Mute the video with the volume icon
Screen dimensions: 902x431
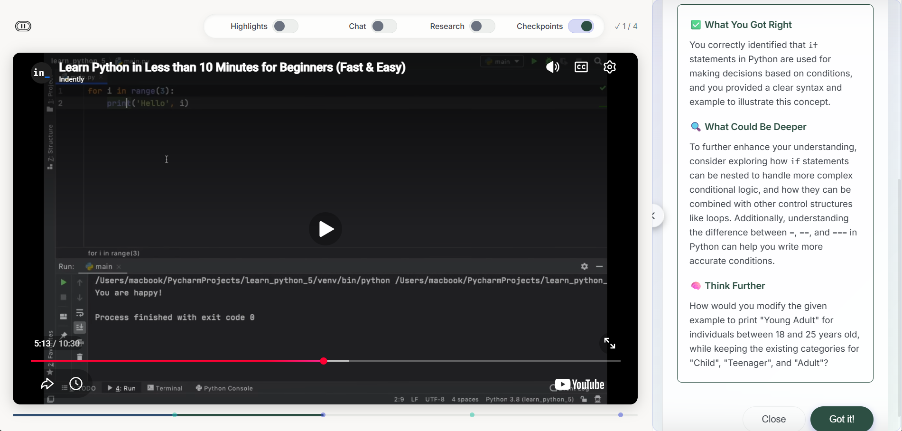[x=552, y=67]
